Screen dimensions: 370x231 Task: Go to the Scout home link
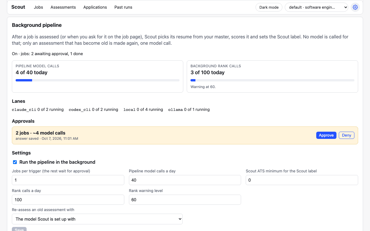pos(18,7)
